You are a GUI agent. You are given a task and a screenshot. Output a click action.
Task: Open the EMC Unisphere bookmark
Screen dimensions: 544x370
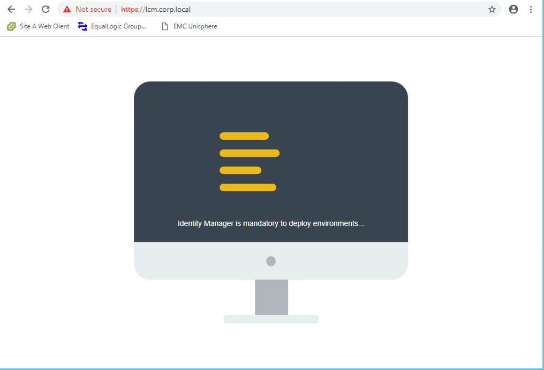(190, 26)
